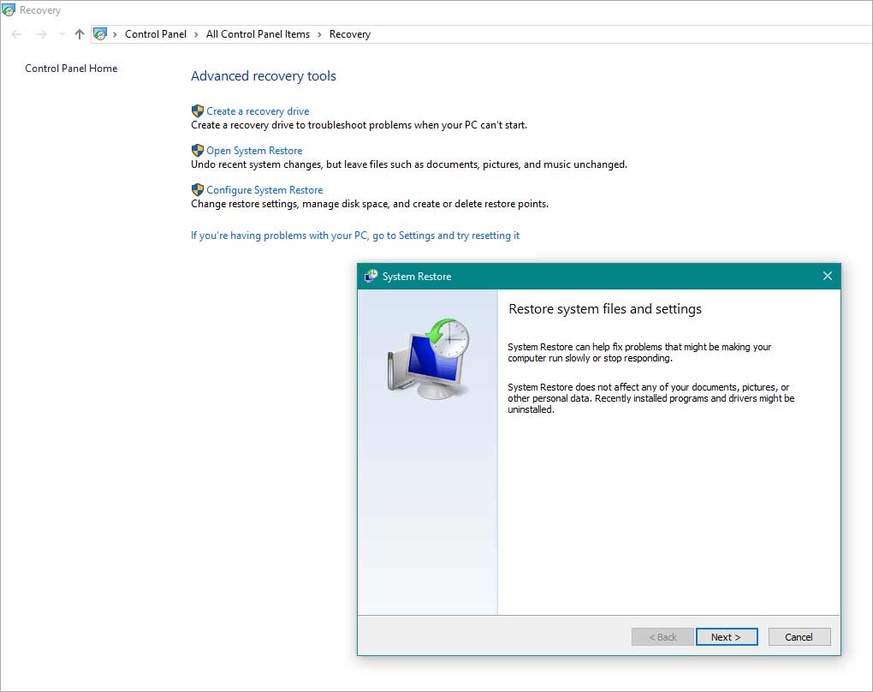This screenshot has width=873, height=692.
Task: Expand chevron after Control Panel breadcrumb
Action: tap(196, 34)
